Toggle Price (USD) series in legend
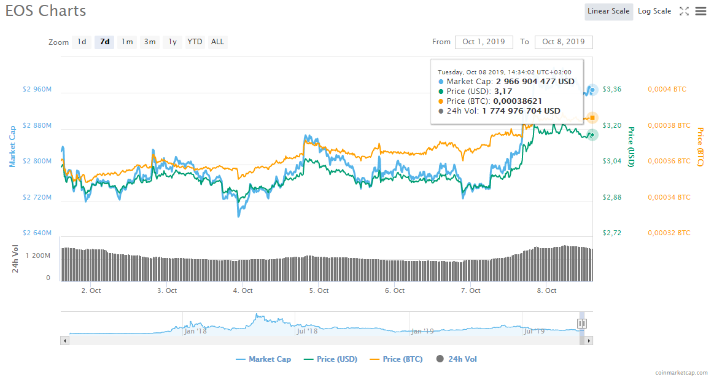 tap(330, 359)
